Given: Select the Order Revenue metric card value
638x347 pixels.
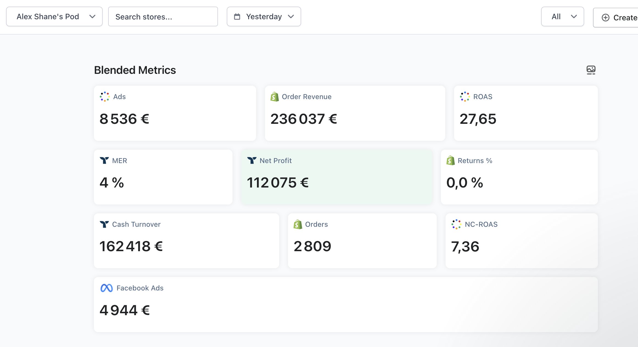Looking at the screenshot, I should 303,119.
